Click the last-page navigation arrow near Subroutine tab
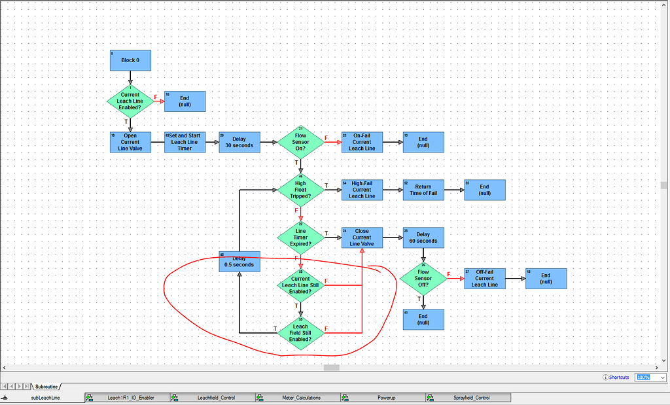670x405 pixels. point(26,387)
